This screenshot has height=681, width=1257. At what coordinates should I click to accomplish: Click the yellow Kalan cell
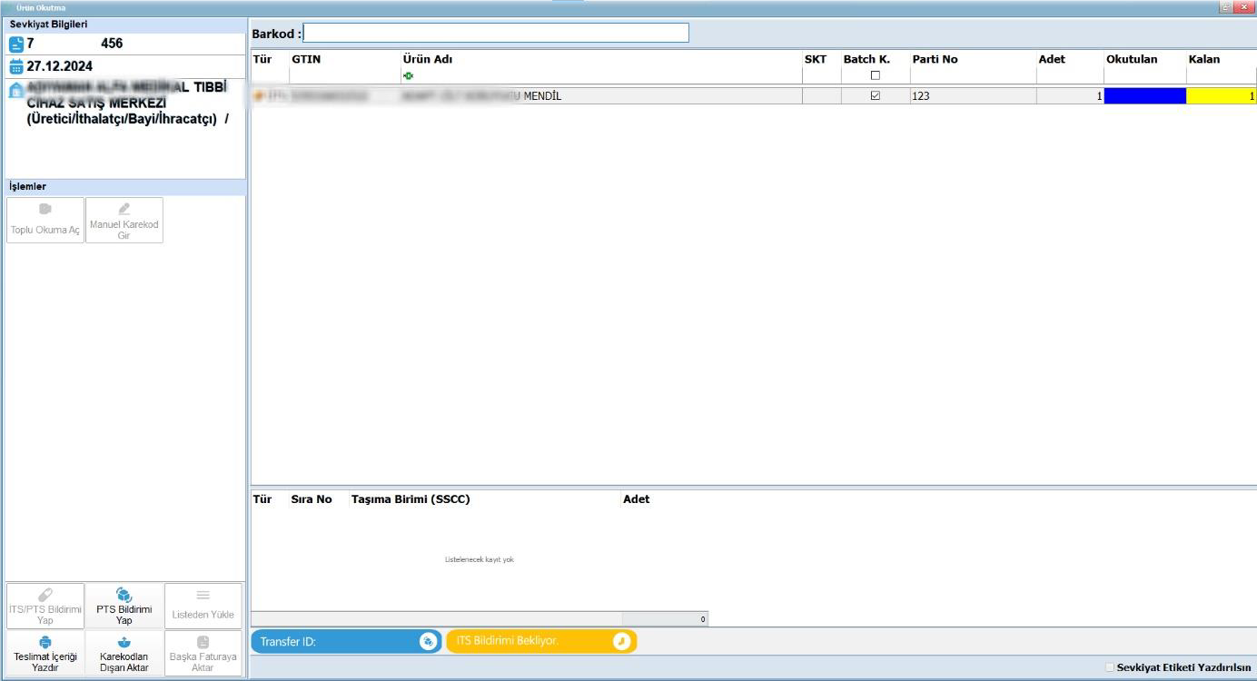tap(1221, 95)
